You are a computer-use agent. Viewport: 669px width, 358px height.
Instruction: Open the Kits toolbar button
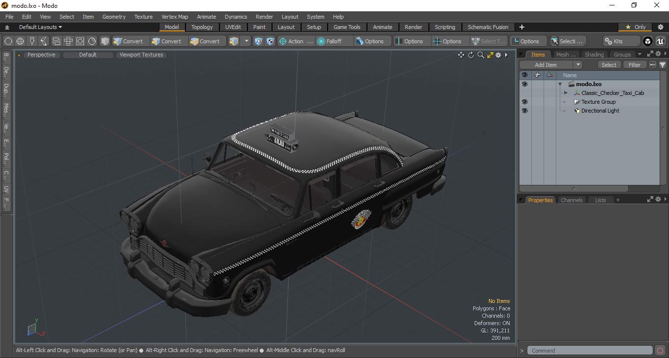pyautogui.click(x=622, y=41)
